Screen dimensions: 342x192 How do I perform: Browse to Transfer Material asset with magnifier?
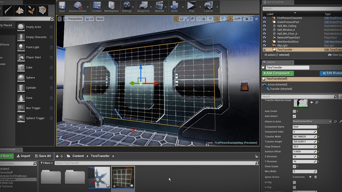click(x=317, y=102)
